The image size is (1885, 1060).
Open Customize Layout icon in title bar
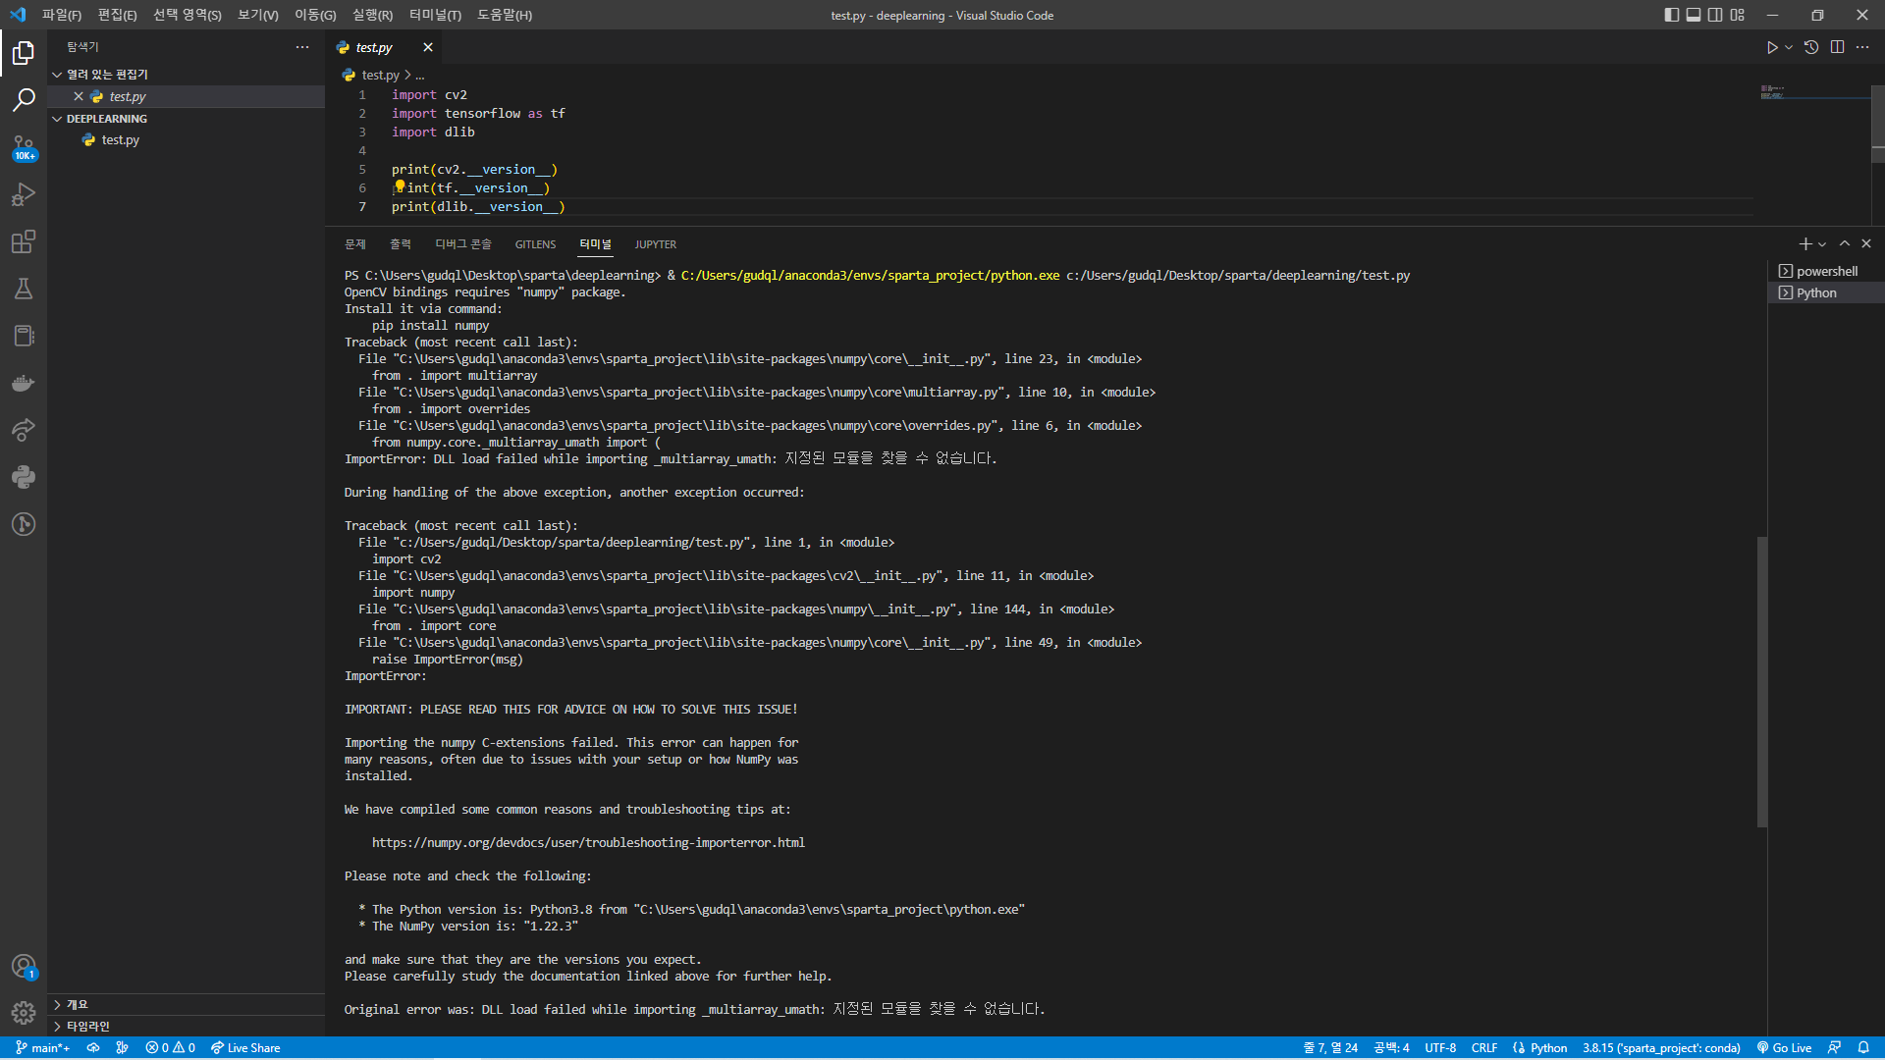coord(1738,15)
